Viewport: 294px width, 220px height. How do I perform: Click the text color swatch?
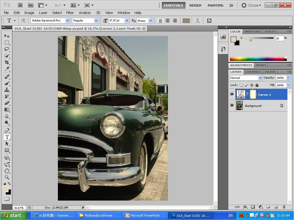(186, 21)
